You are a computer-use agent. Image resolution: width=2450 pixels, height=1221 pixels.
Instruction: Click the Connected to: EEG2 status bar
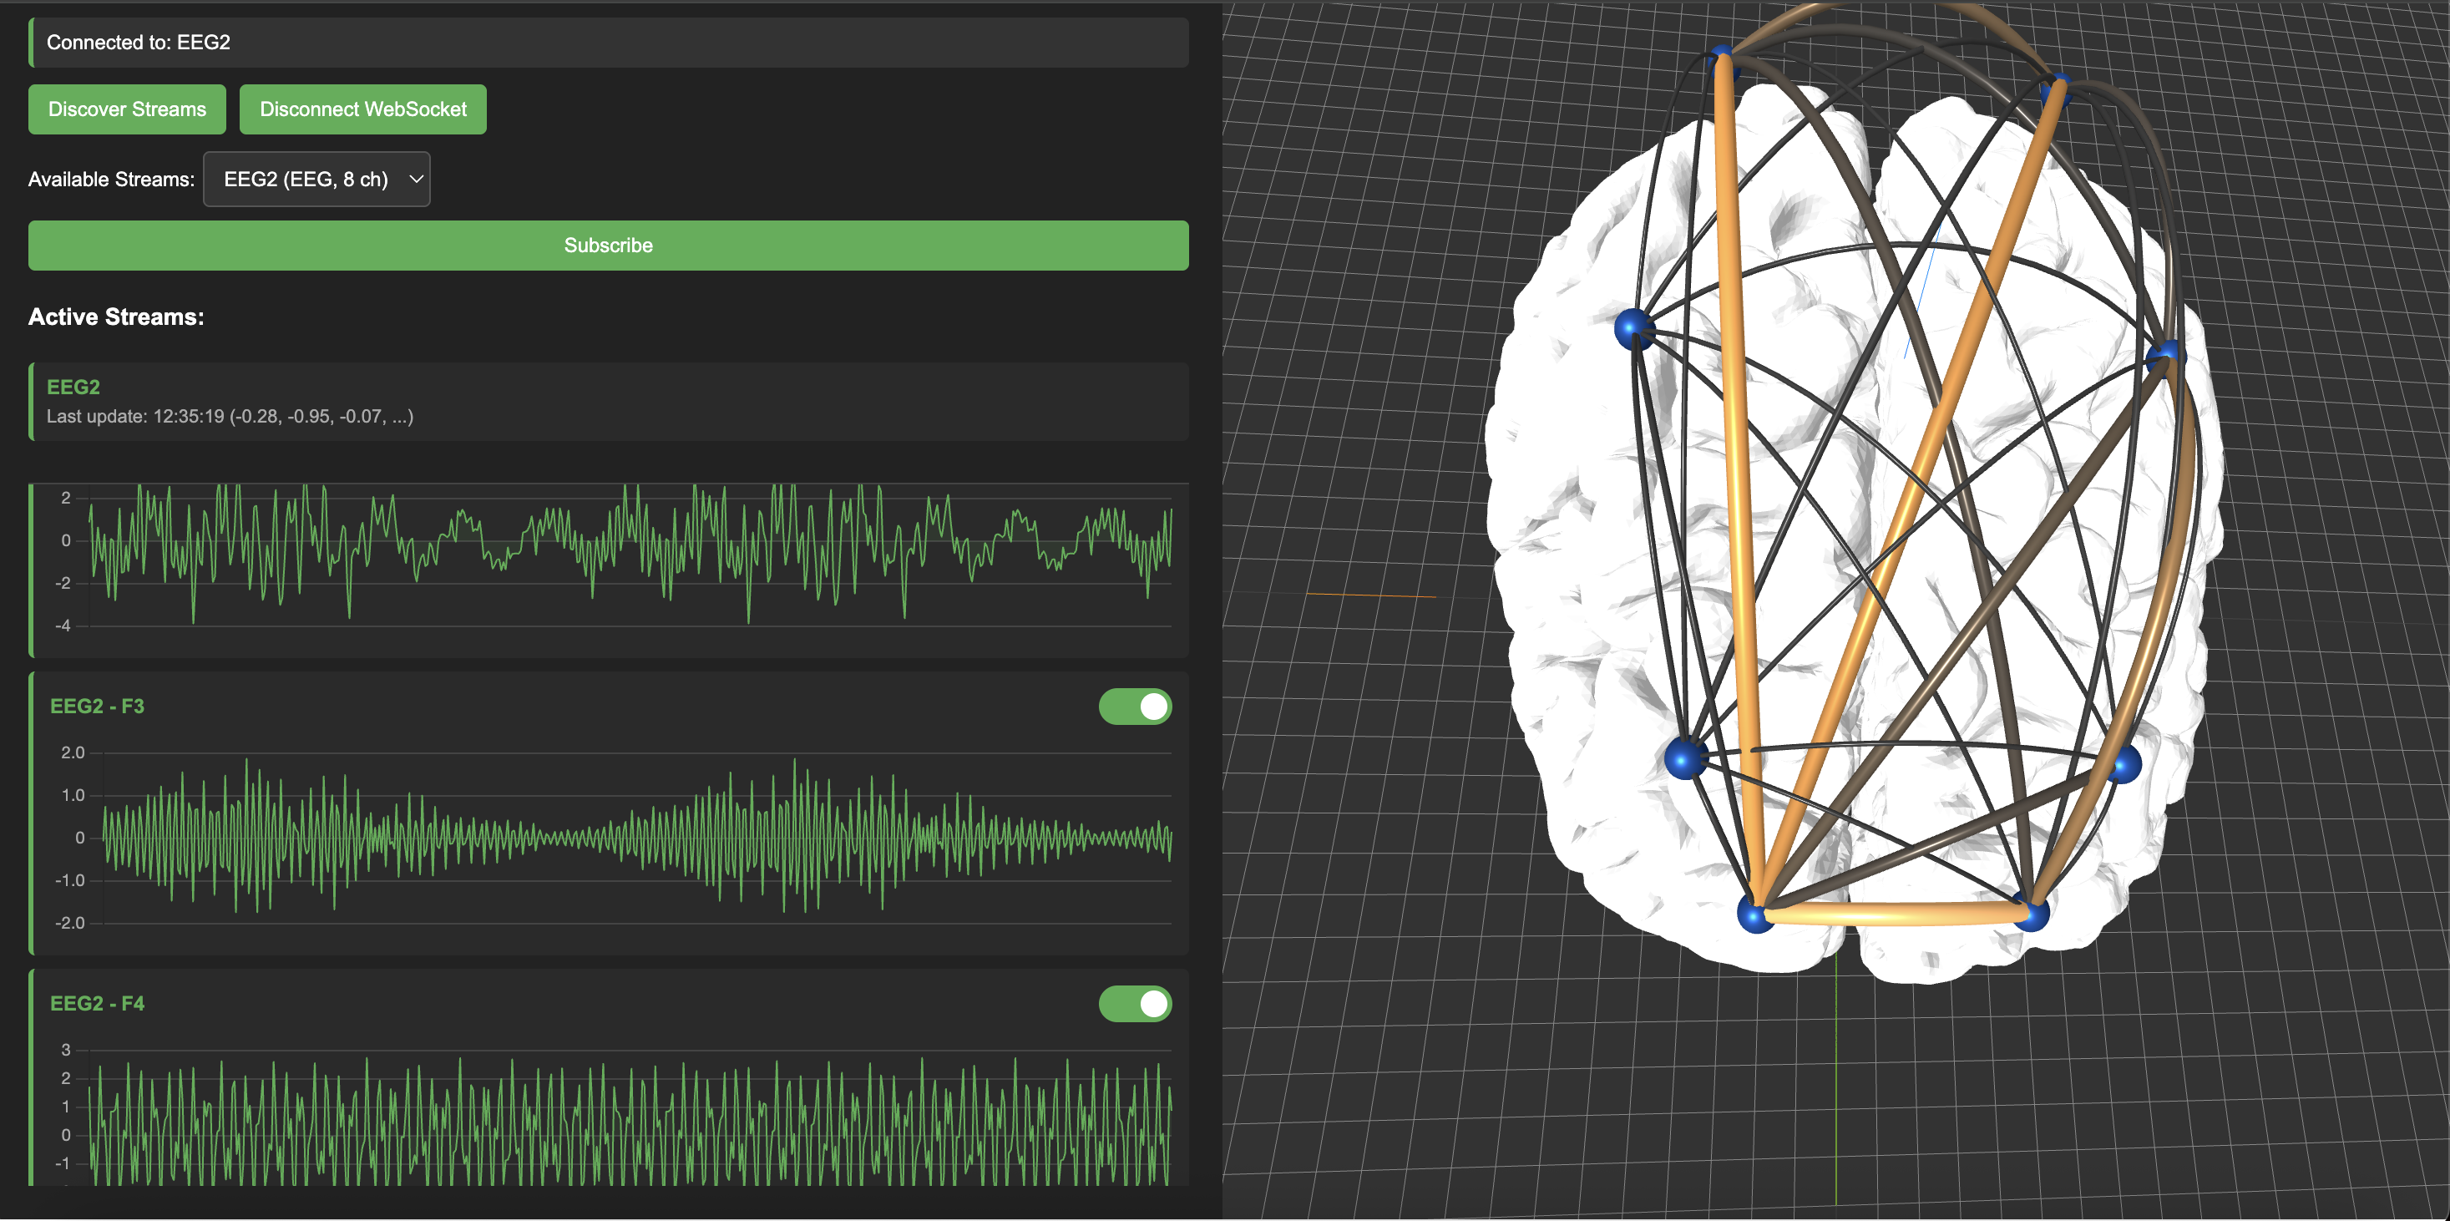pyautogui.click(x=608, y=42)
